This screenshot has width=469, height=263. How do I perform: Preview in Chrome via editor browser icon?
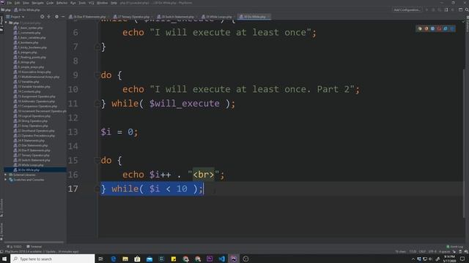(420, 28)
